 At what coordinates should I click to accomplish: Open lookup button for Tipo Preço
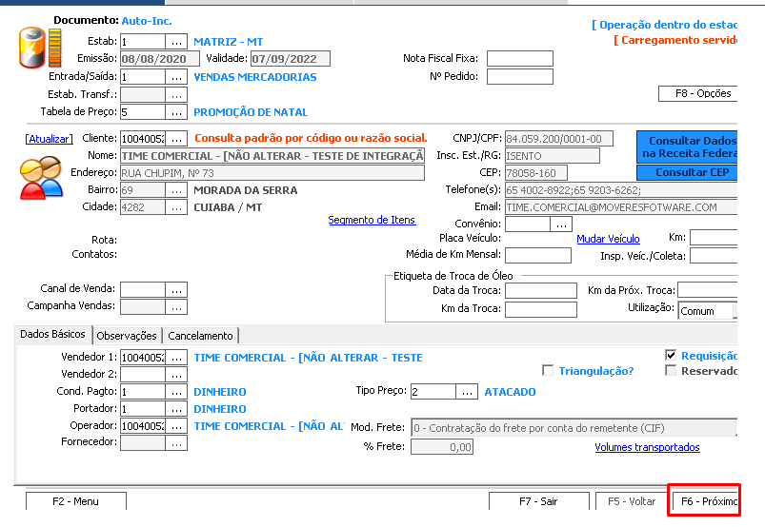[x=467, y=392]
